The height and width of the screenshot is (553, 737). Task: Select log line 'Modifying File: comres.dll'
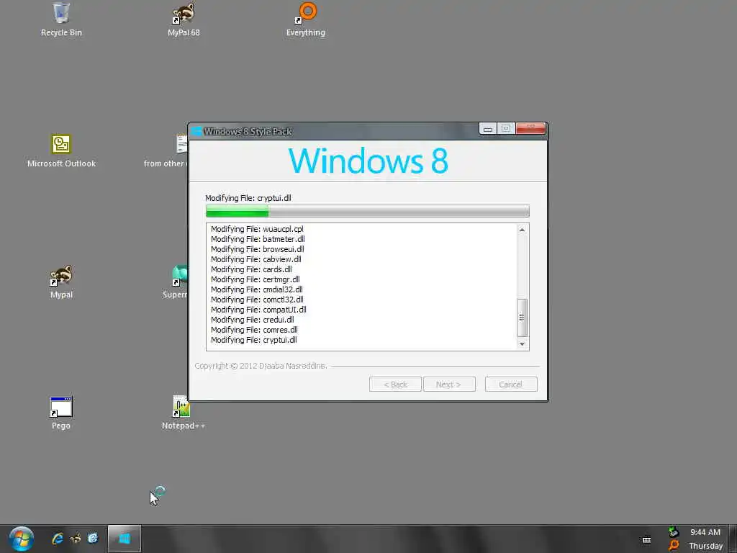[254, 330]
